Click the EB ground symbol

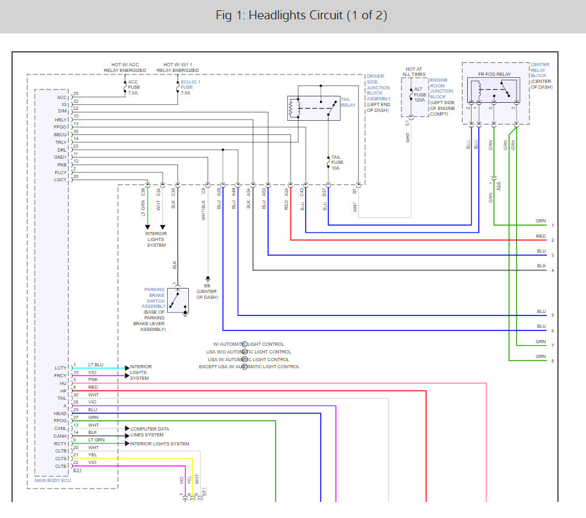click(x=208, y=279)
